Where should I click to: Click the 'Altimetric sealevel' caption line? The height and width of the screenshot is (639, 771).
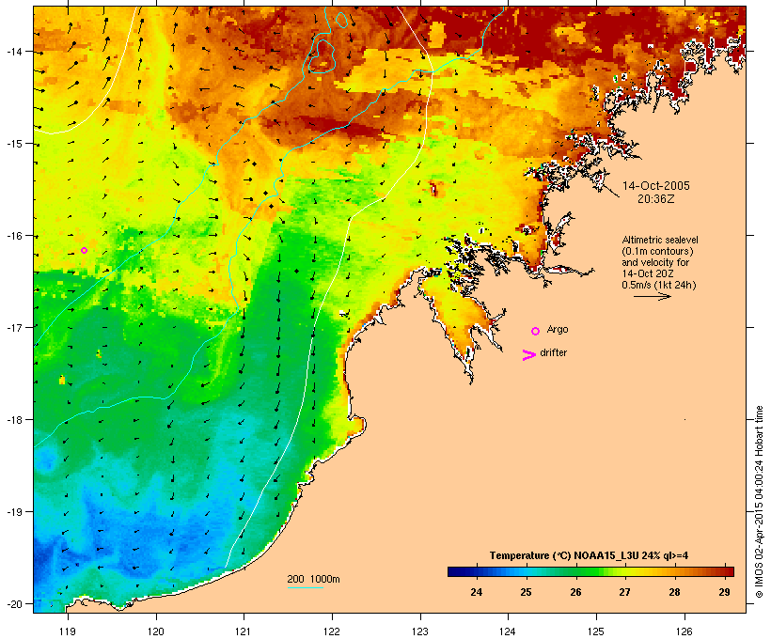tap(660, 240)
